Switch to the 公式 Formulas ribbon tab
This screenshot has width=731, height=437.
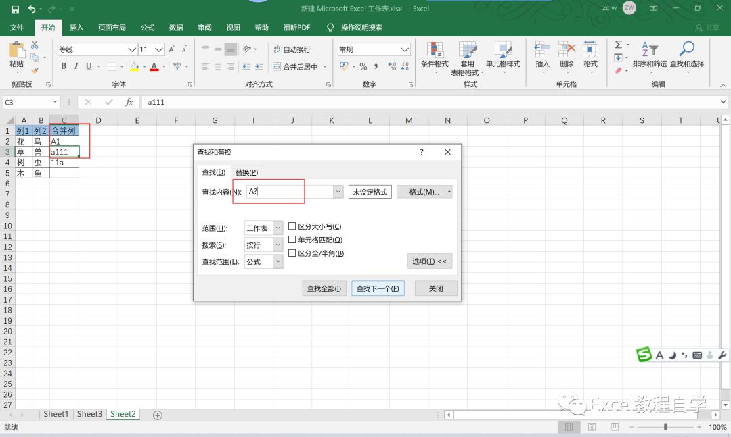click(x=148, y=28)
